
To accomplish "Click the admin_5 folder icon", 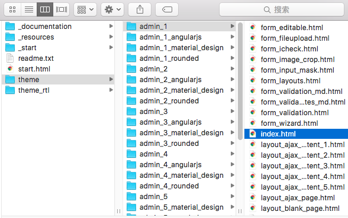I will [x=131, y=197].
